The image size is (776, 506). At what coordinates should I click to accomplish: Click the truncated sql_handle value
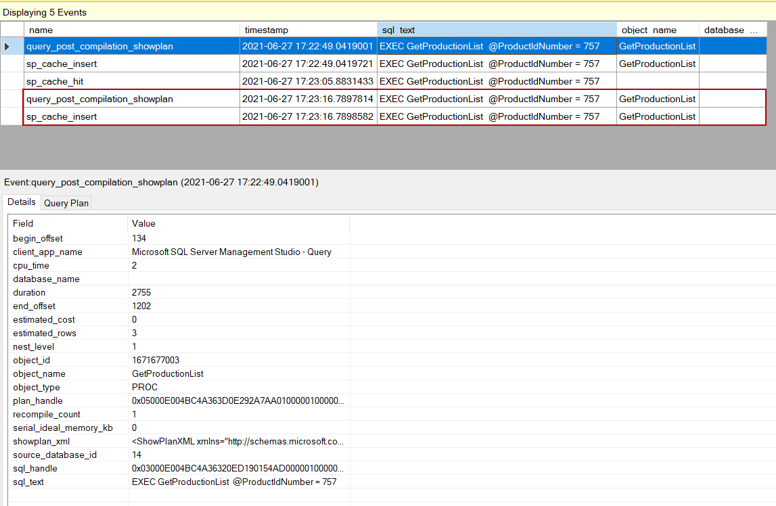[237, 468]
